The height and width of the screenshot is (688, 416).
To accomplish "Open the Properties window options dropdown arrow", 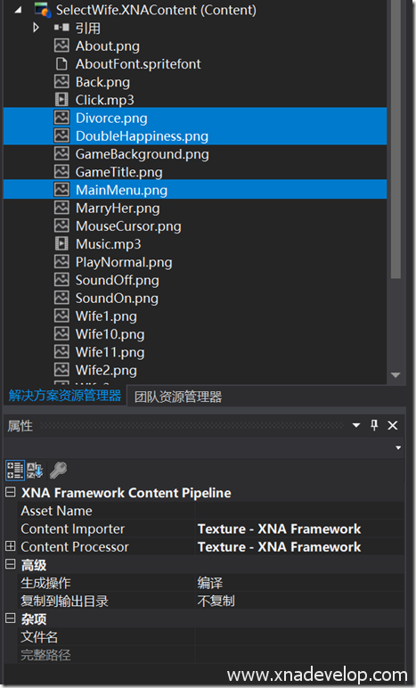I will click(x=356, y=425).
